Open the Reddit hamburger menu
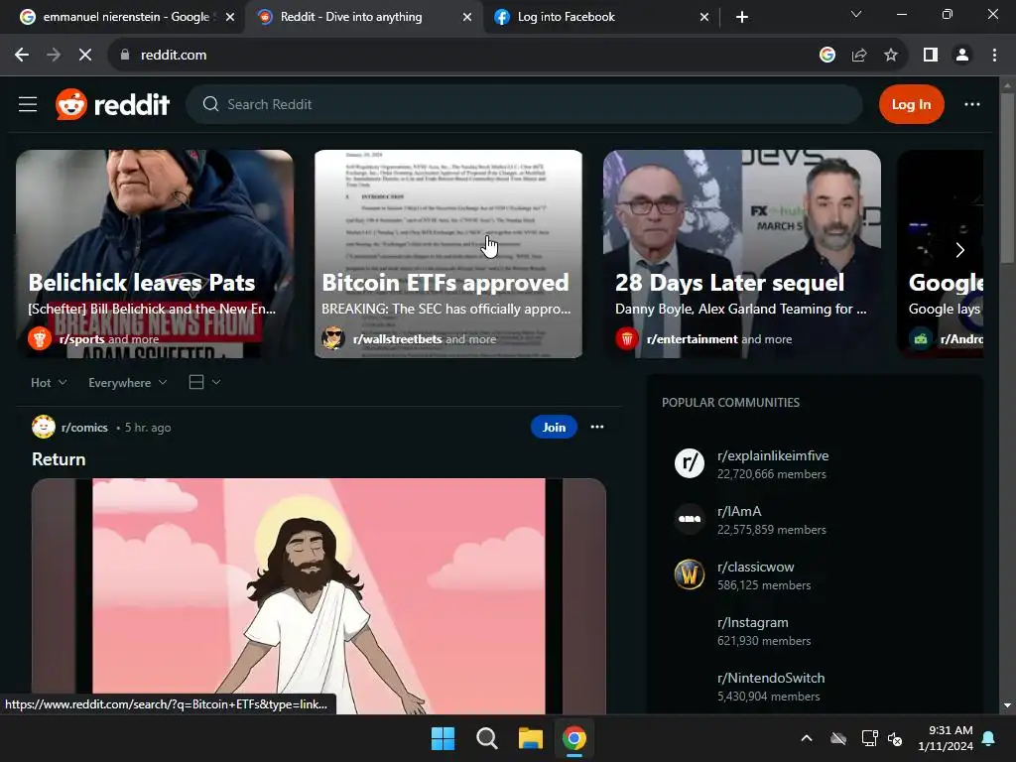This screenshot has height=762, width=1016. (x=28, y=104)
